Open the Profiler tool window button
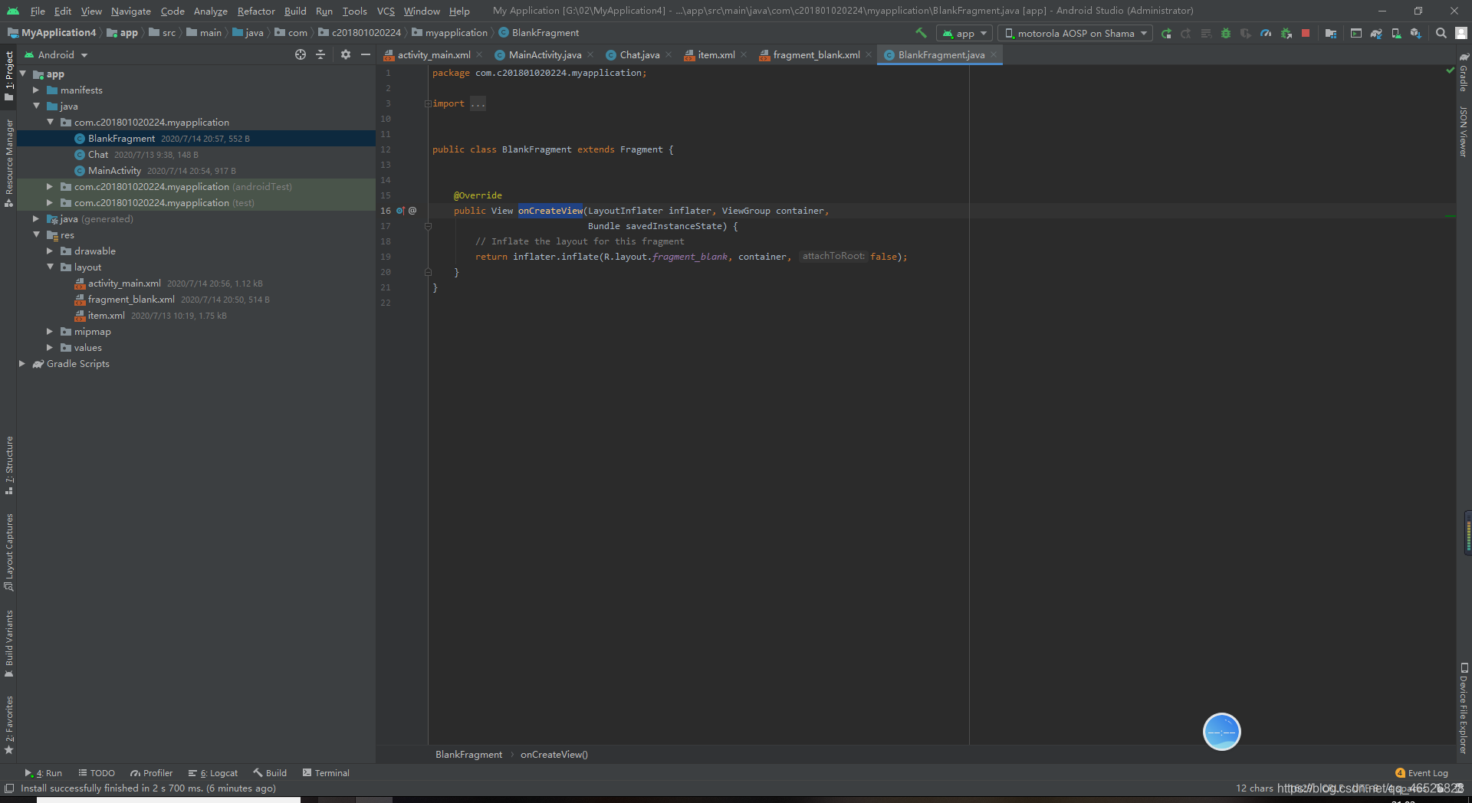 click(x=152, y=773)
